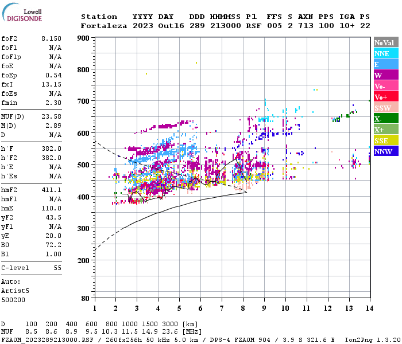Click the Fortaleza station name
The image size is (402, 344).
[104, 26]
